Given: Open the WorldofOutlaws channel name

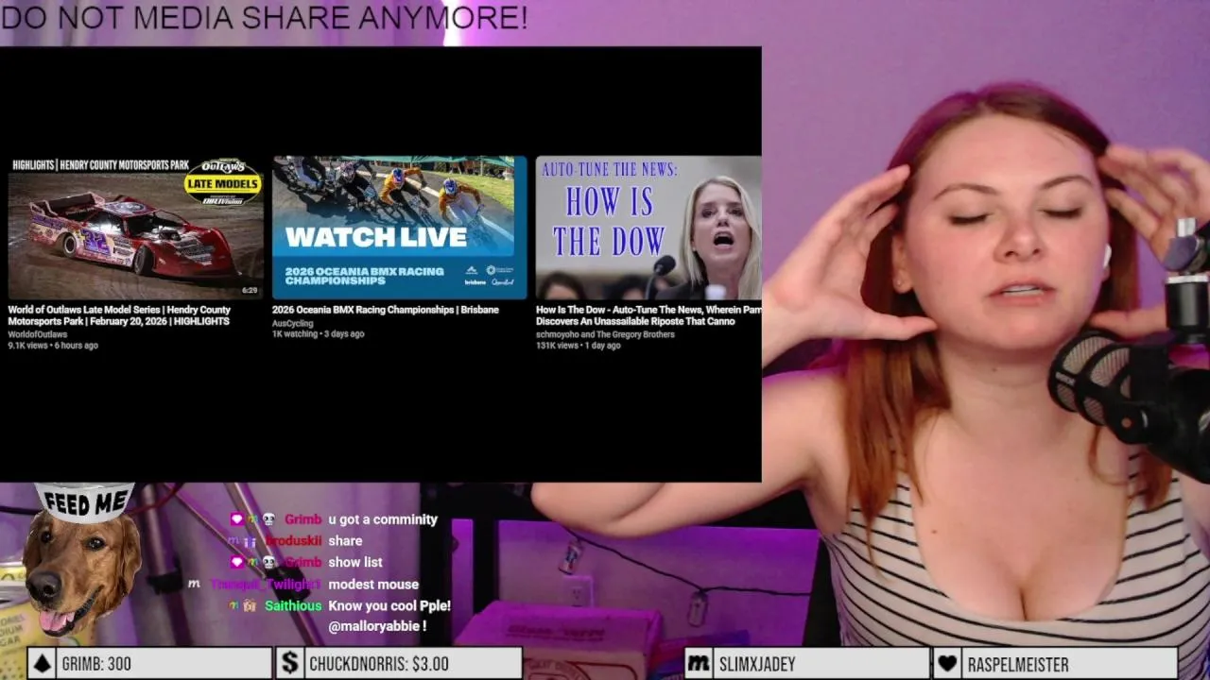Looking at the screenshot, I should (x=38, y=334).
